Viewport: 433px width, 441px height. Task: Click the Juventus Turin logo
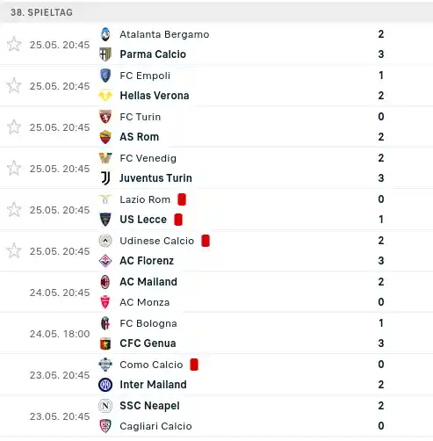(105, 178)
